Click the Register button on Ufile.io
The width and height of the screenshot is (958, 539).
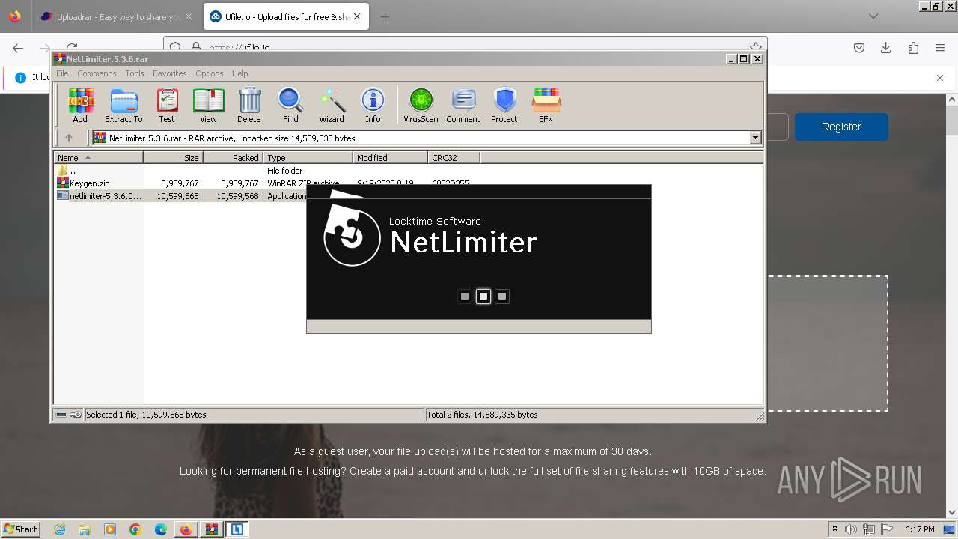pos(841,127)
